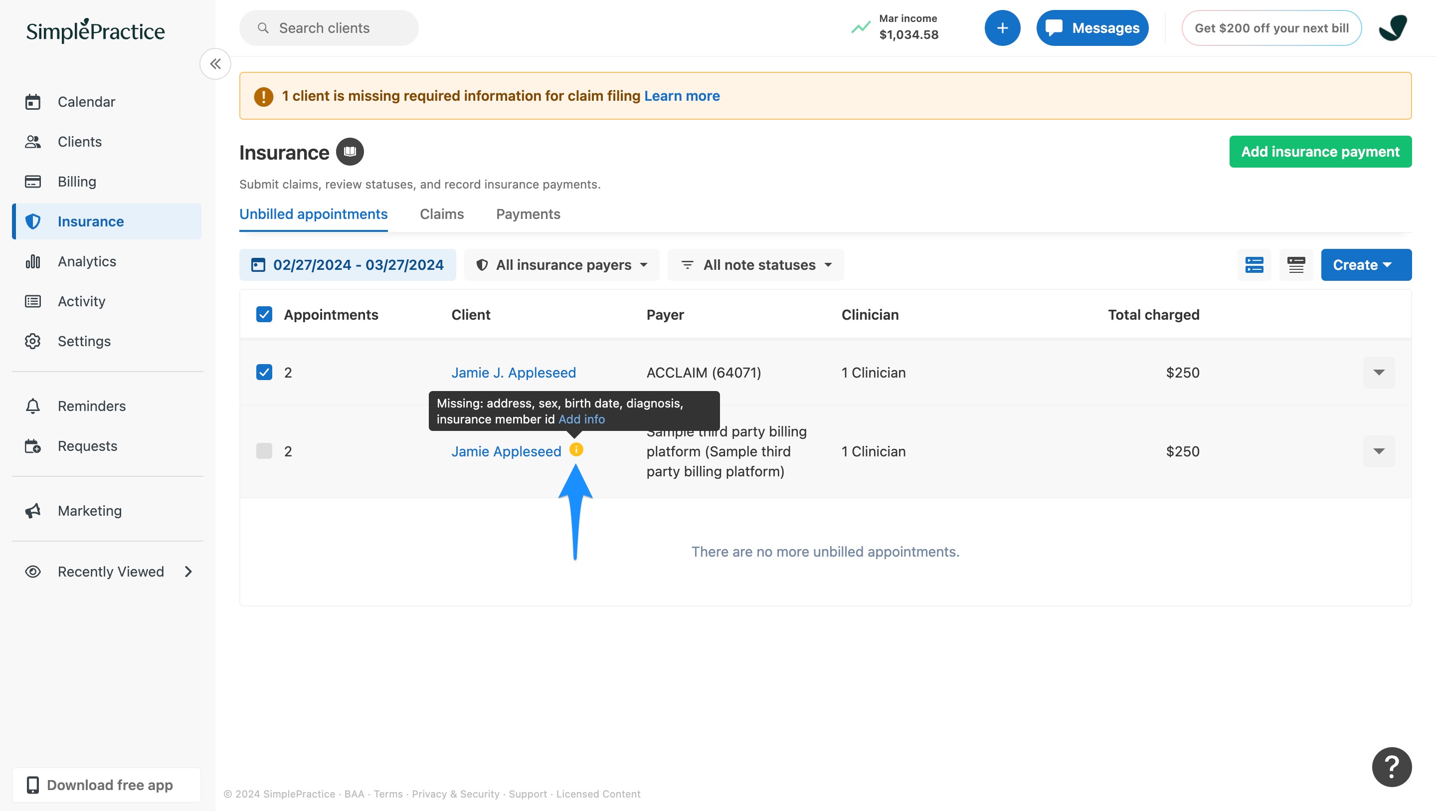Select the compact list view icon
The image size is (1436, 811).
[x=1296, y=265]
